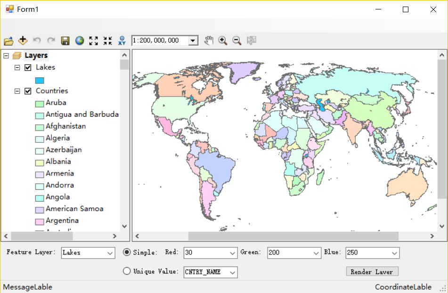Click layer tree scroll up arrow
This screenshot has height=293, width=448.
tap(124, 55)
